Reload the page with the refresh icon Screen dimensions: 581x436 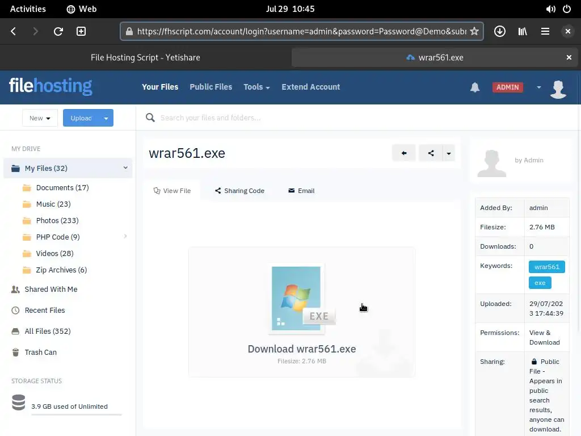coord(58,32)
